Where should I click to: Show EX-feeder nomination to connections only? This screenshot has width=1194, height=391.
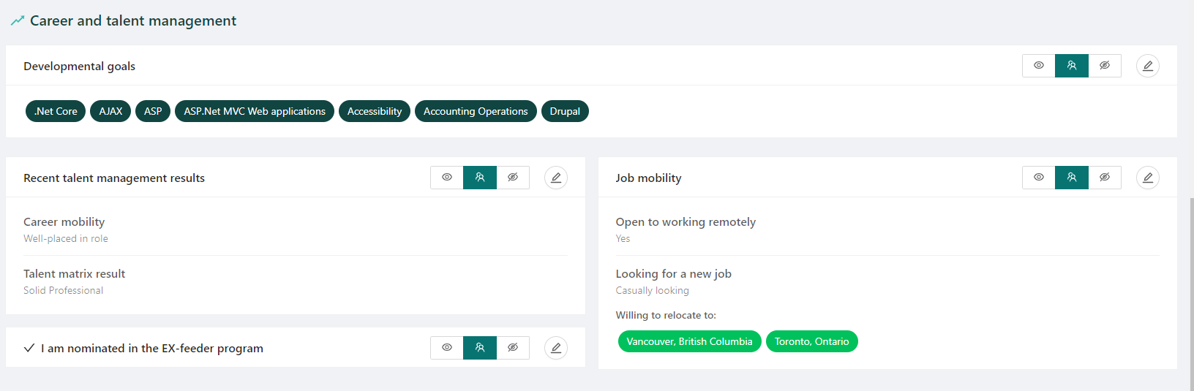480,348
